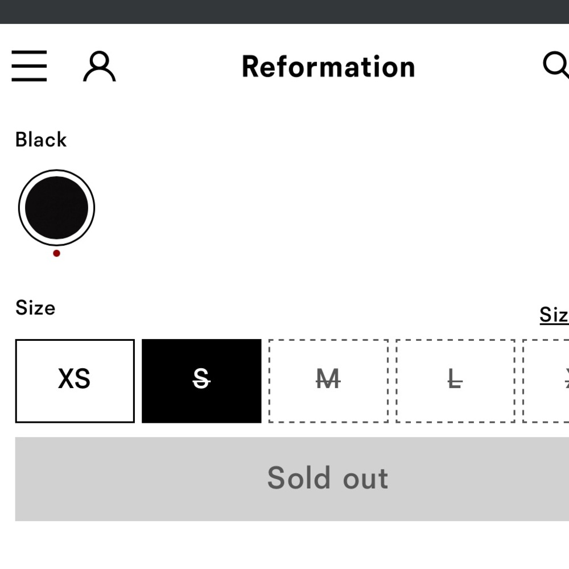569x569 pixels.
Task: Open the hamburger navigation menu
Action: [x=29, y=66]
